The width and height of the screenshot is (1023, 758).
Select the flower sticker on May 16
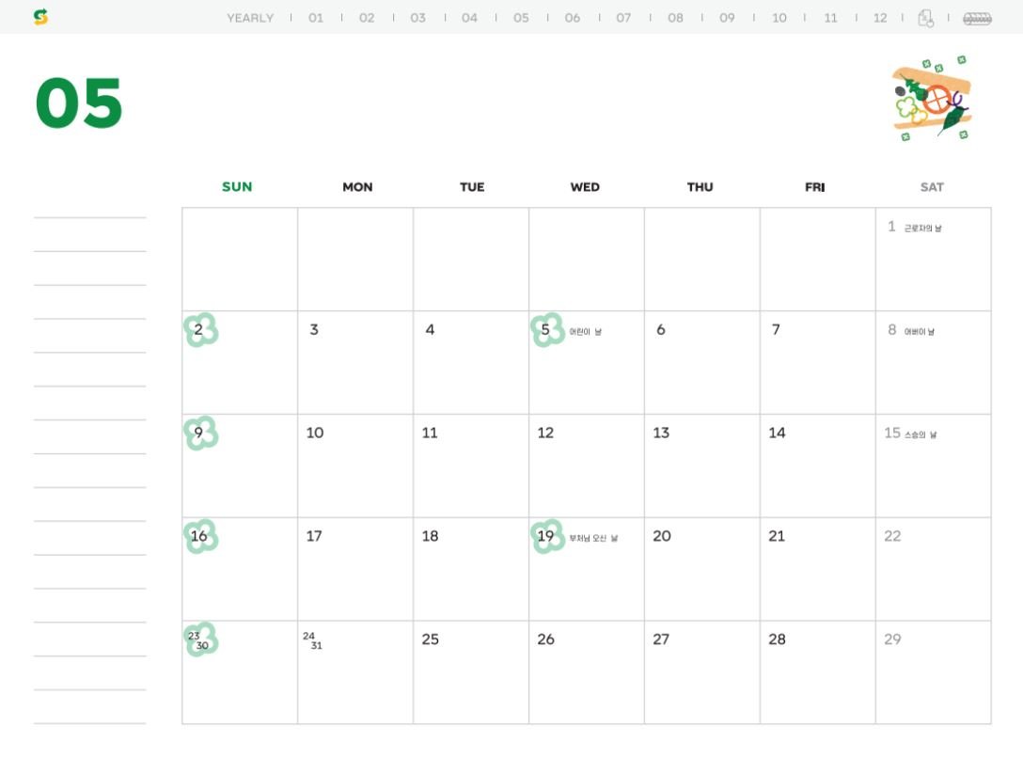[x=200, y=537]
